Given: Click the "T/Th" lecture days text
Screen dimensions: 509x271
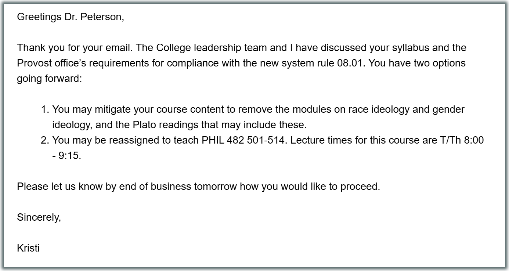Looking at the screenshot, I should tap(450, 140).
